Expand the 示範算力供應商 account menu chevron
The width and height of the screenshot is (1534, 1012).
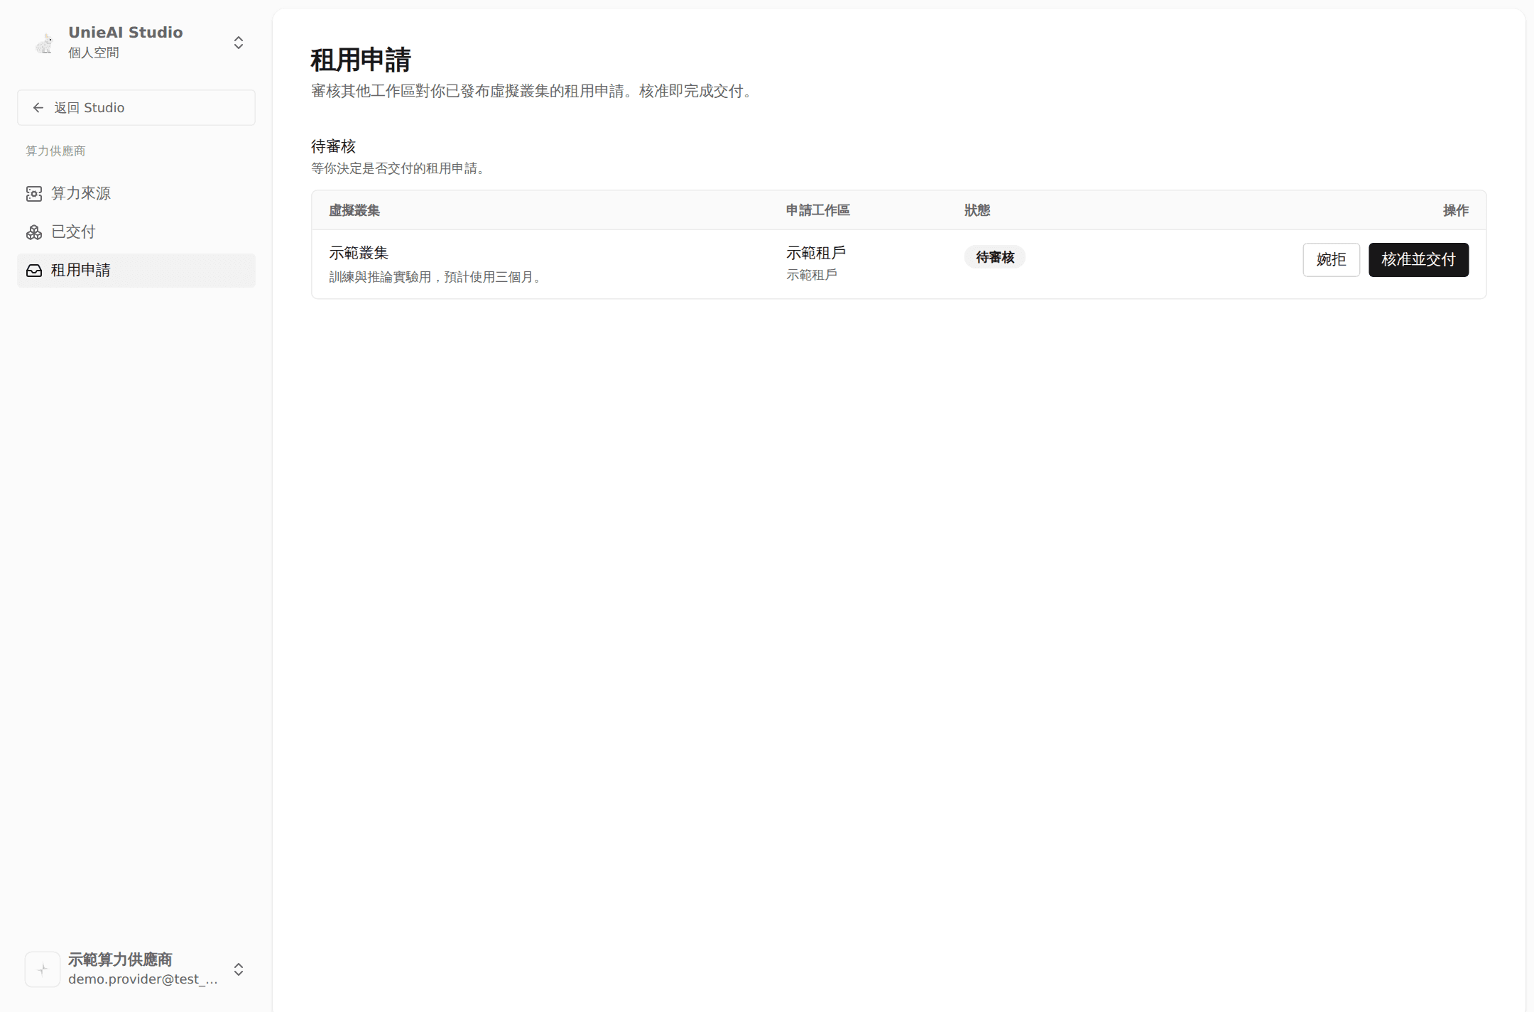click(239, 969)
